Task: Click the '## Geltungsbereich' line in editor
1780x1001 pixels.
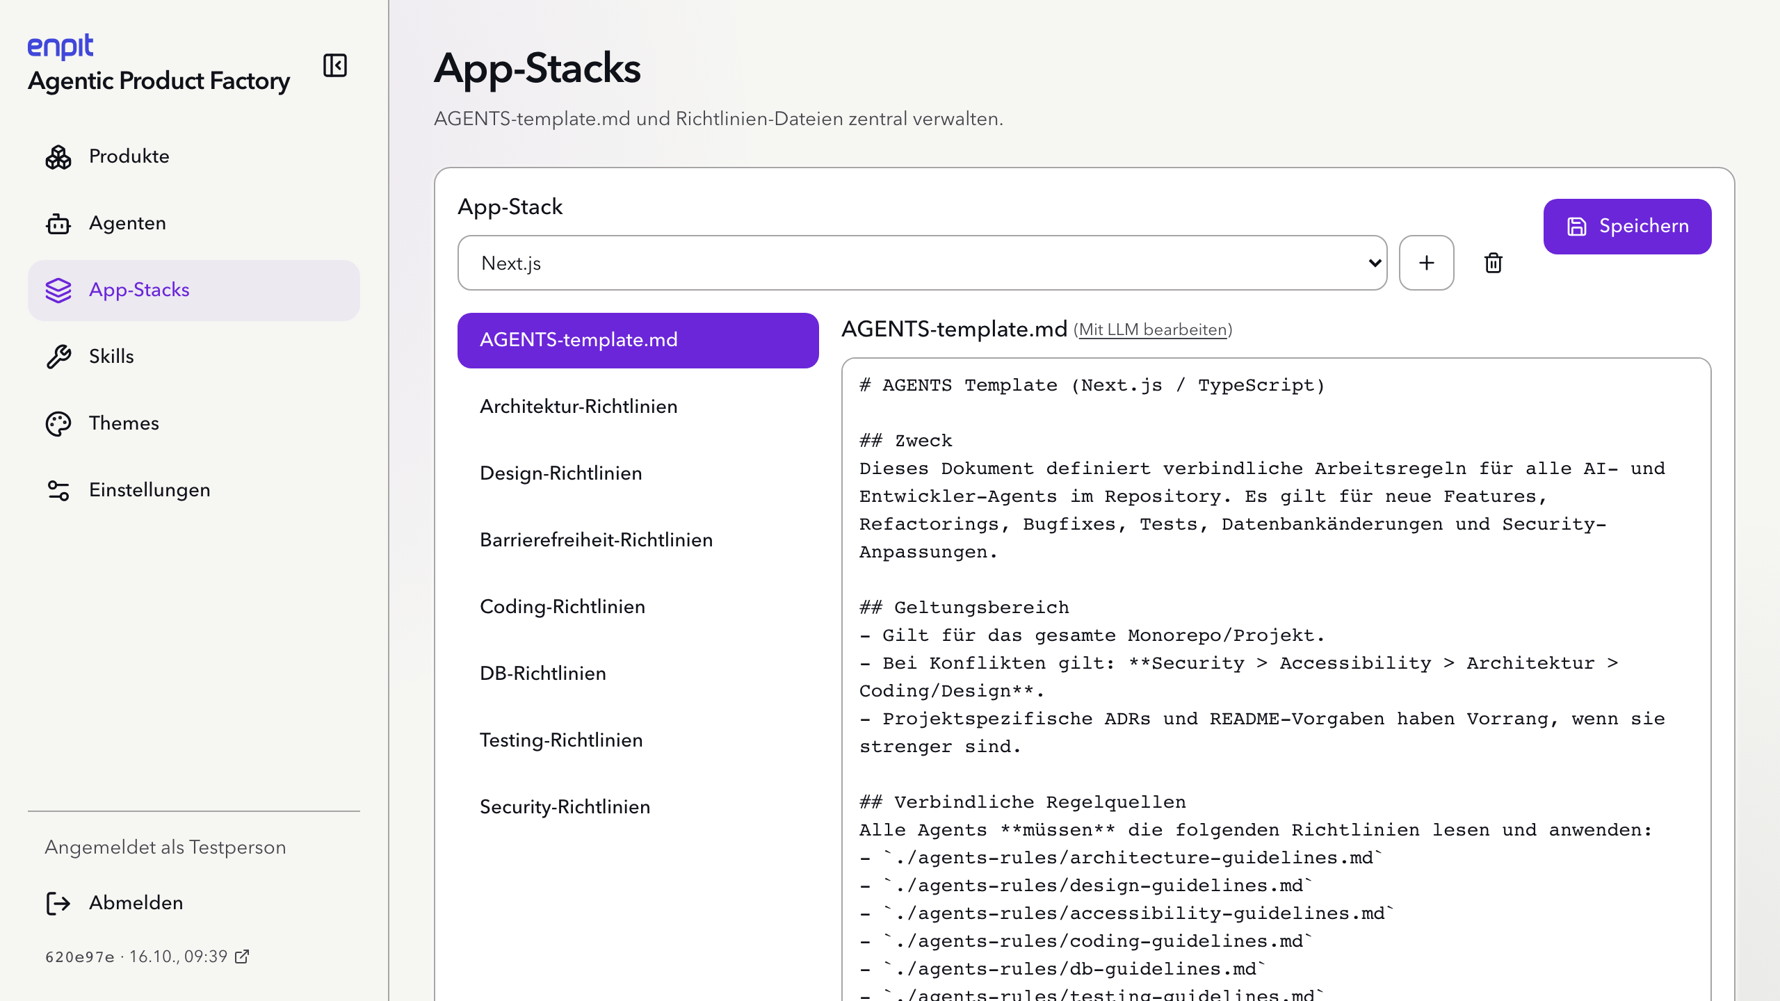Action: (x=964, y=608)
